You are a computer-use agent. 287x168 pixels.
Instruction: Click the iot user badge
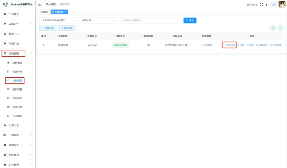[274, 5]
